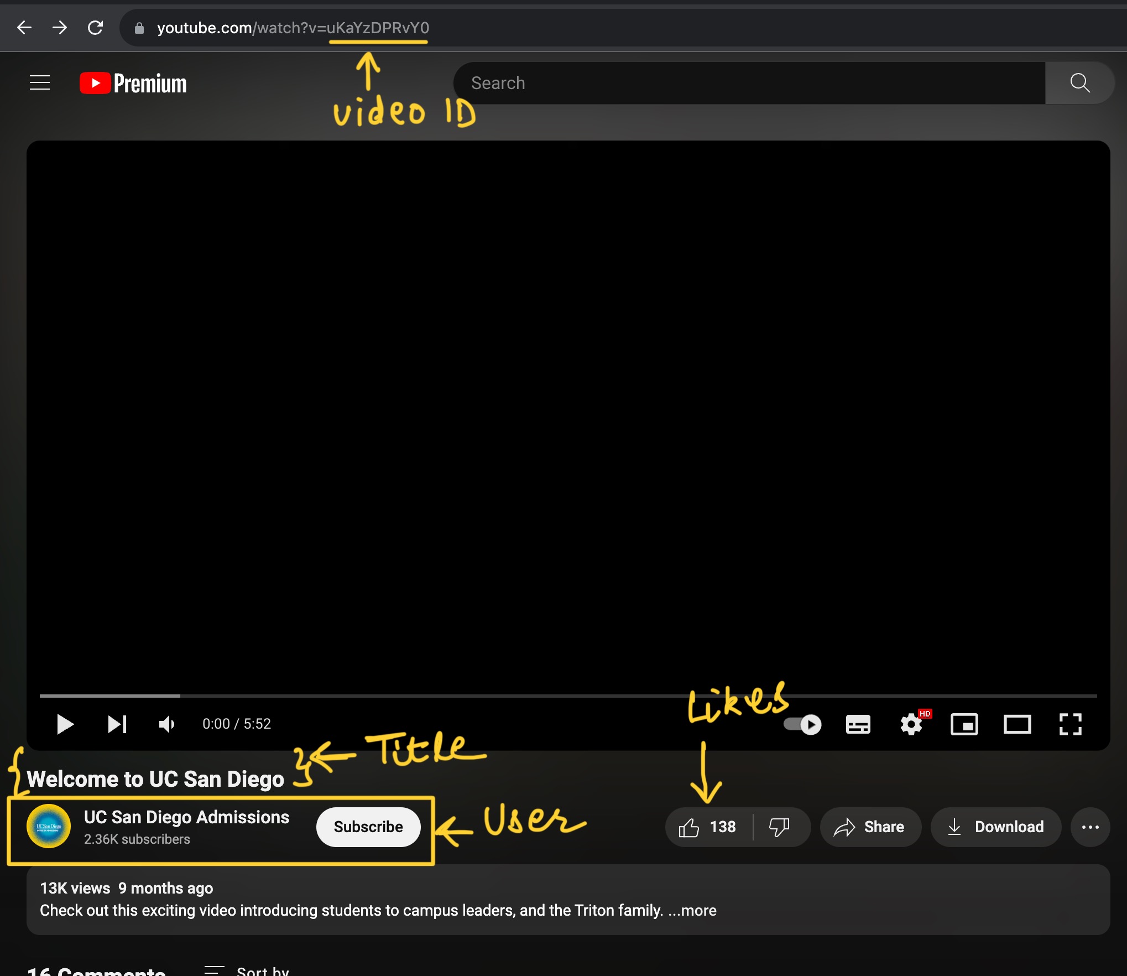Reload the page with the refresh icon
The height and width of the screenshot is (976, 1127).
(96, 27)
